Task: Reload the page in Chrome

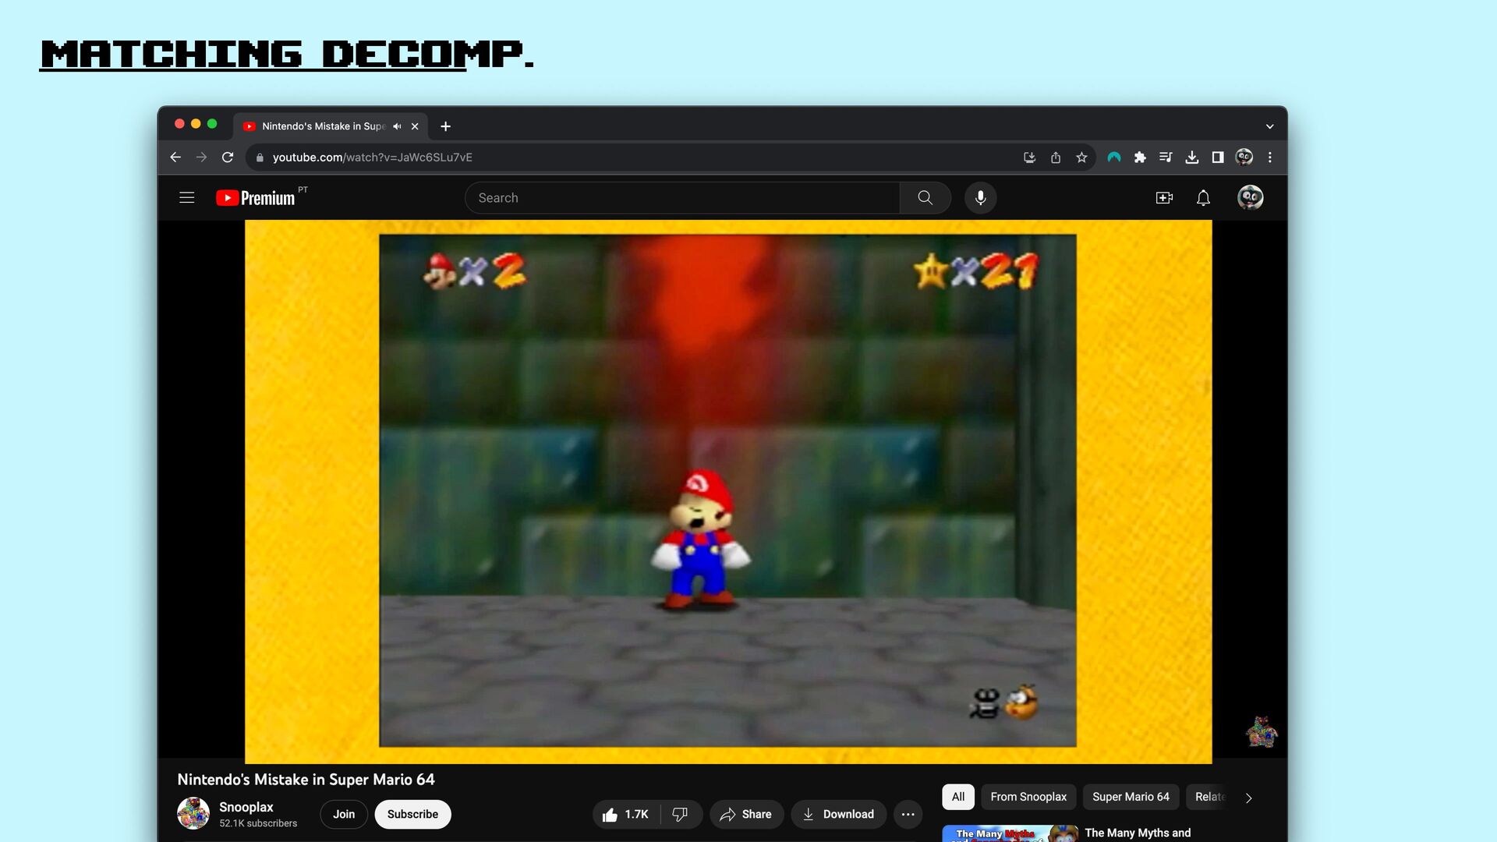Action: point(228,157)
